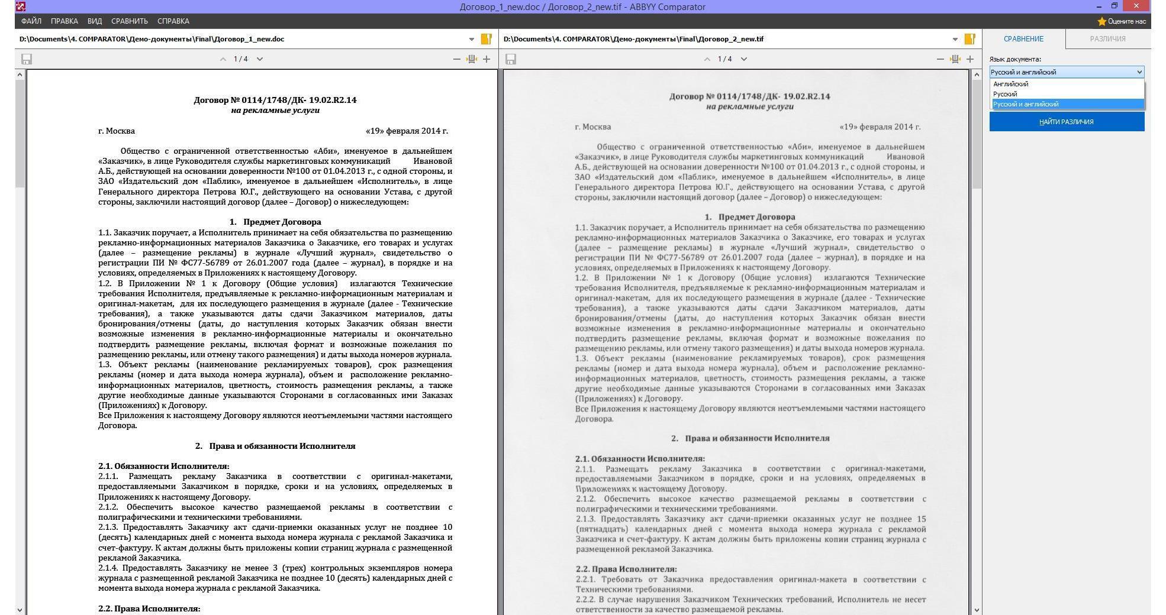Click the Оцените нас star link
The width and height of the screenshot is (1166, 615).
[1122, 21]
